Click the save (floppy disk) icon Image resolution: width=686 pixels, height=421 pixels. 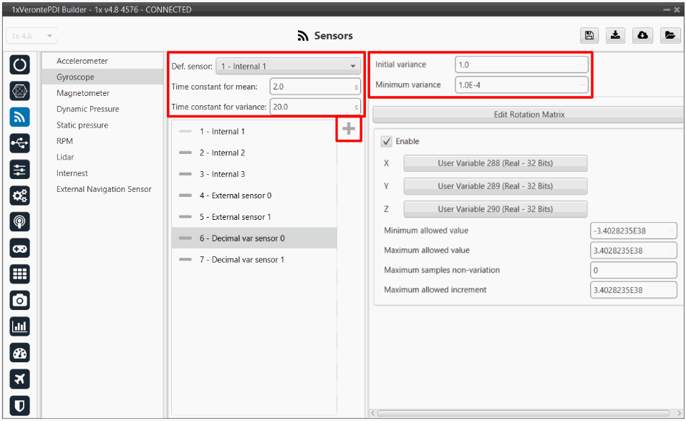(x=589, y=36)
